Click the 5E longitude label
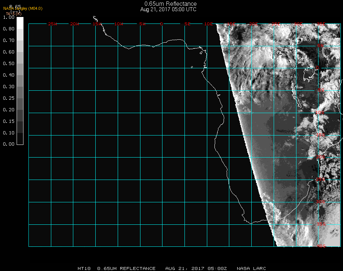Viewport: 343px width, 271px height. (x=187, y=24)
